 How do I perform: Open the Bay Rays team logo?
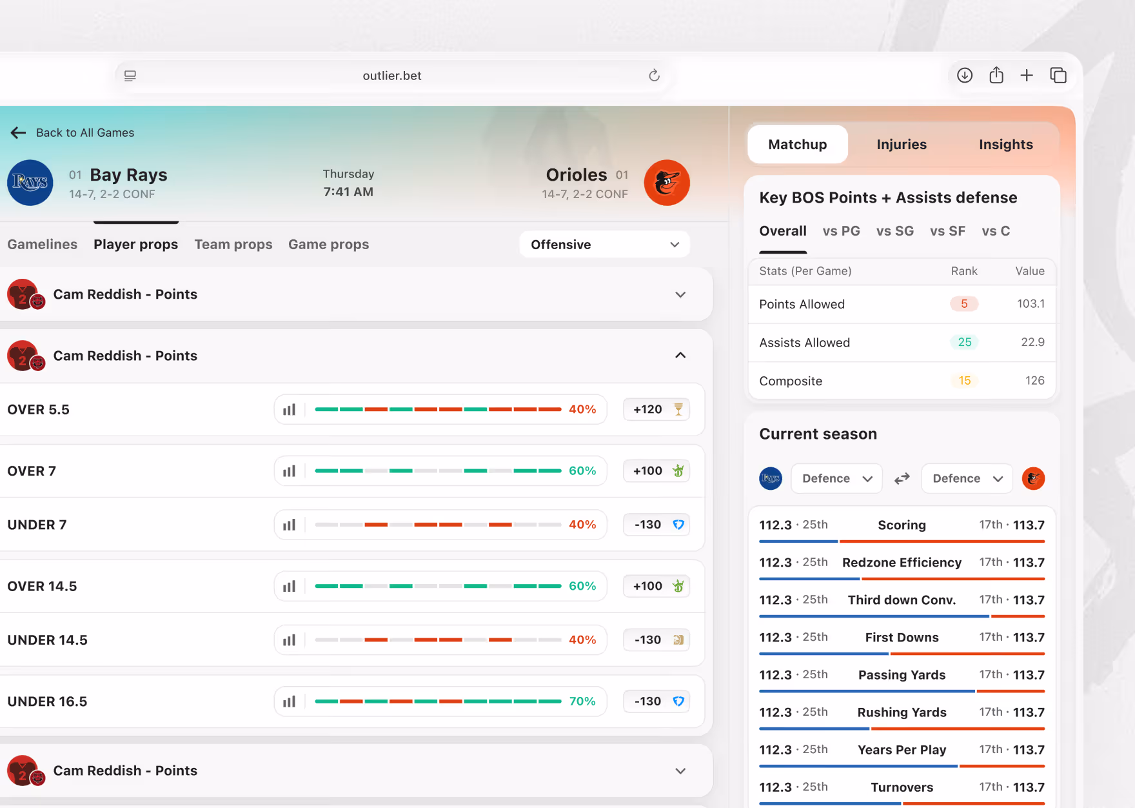(30, 183)
